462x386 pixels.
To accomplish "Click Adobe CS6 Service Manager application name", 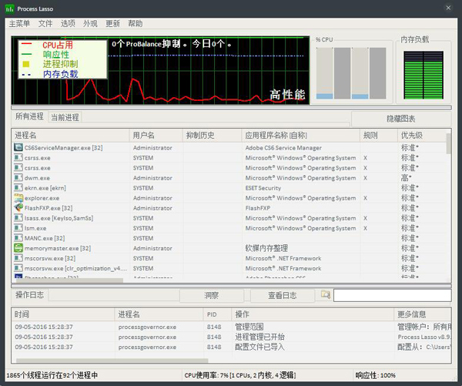I will 283,148.
